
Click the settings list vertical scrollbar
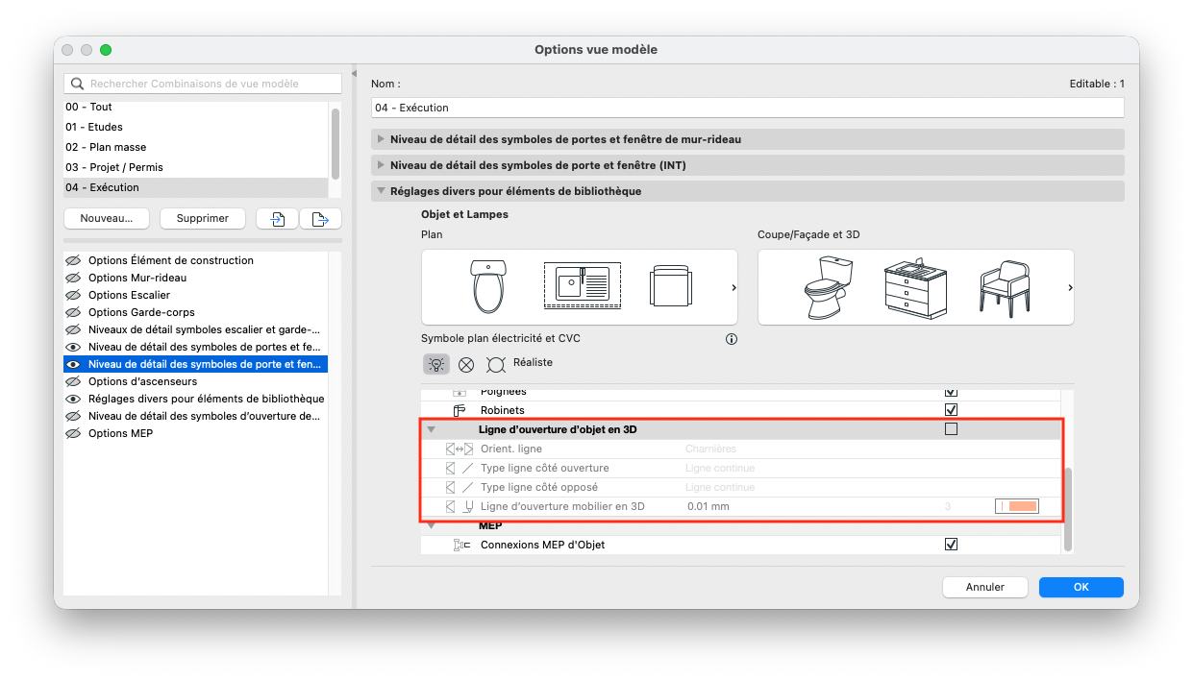pos(1068,509)
